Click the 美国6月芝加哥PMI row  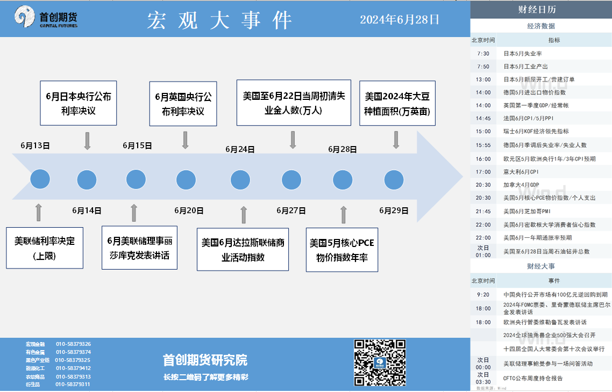click(541, 211)
